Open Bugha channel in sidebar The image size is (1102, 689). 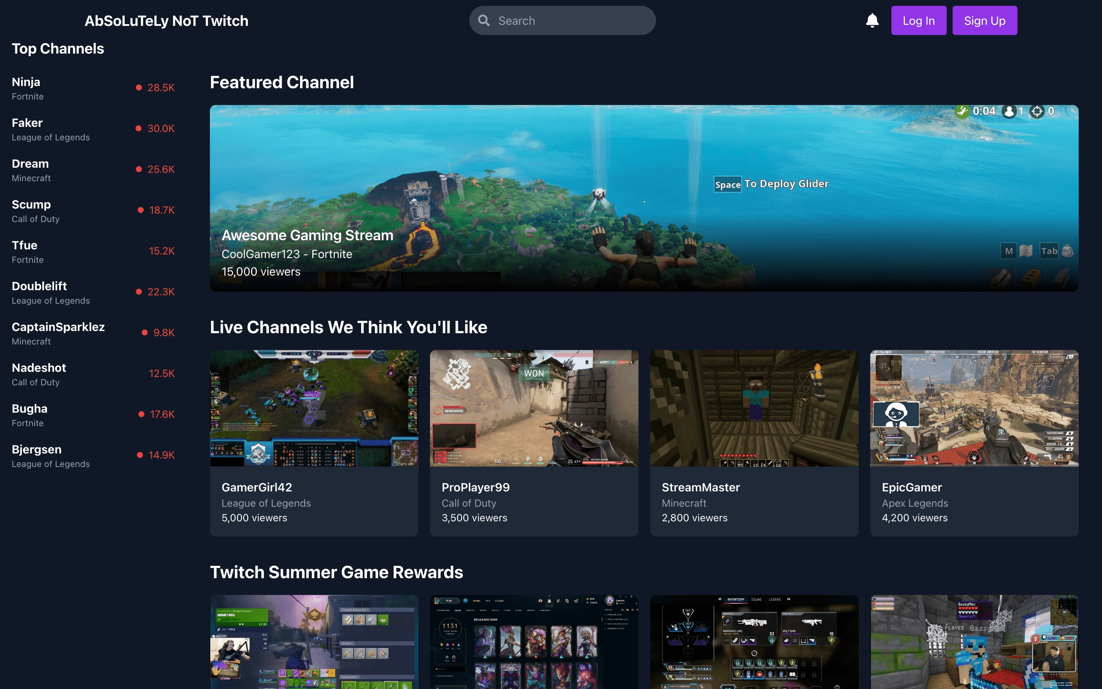point(93,415)
